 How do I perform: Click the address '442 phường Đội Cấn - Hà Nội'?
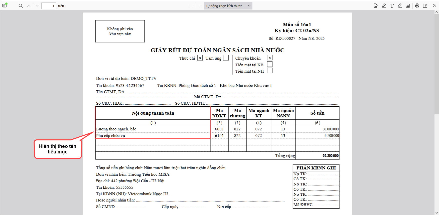[x=138, y=181]
